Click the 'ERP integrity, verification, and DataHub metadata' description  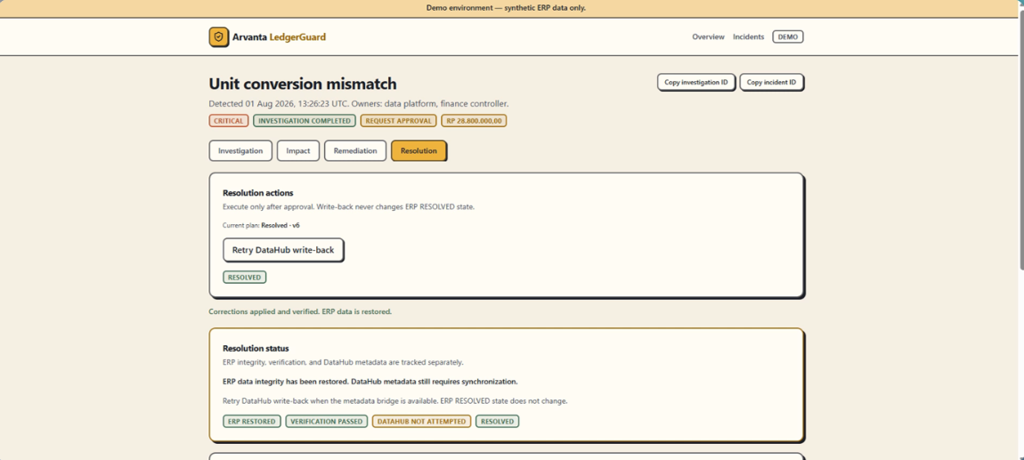click(344, 362)
